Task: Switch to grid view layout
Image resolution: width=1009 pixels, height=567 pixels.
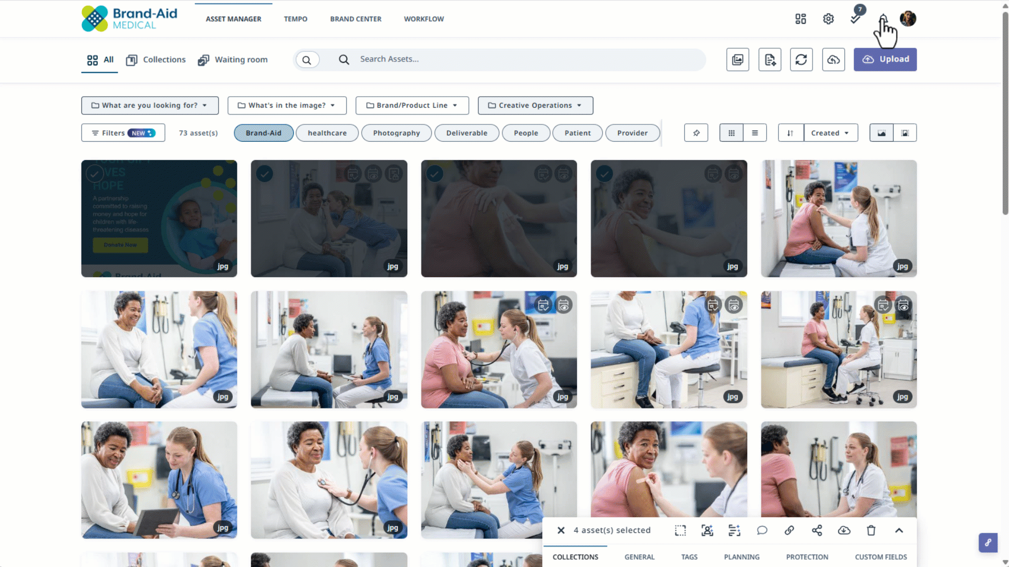Action: tap(732, 133)
